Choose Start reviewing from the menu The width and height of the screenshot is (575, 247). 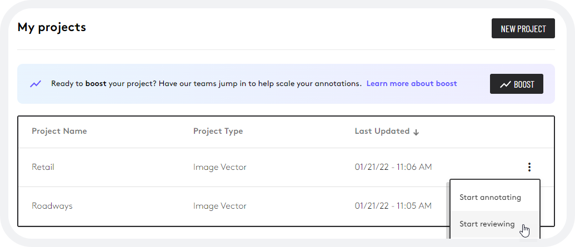(x=487, y=224)
